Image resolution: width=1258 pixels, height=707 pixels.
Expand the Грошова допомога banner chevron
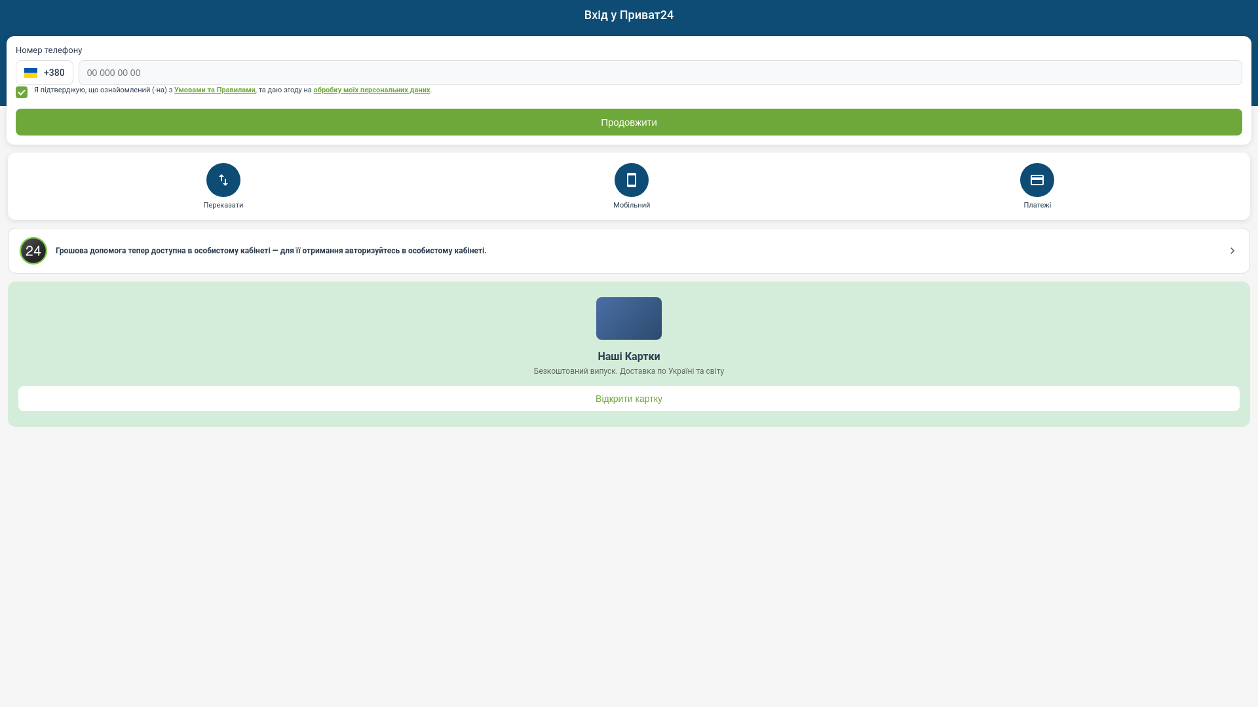pyautogui.click(x=1232, y=251)
